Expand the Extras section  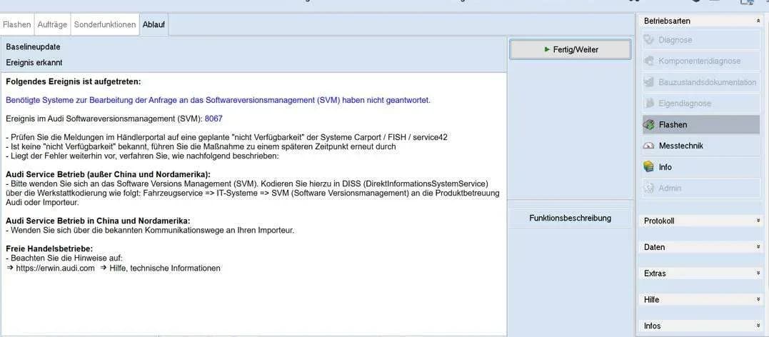pyautogui.click(x=702, y=273)
